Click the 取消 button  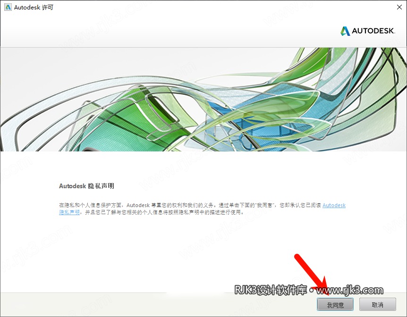[377, 305]
